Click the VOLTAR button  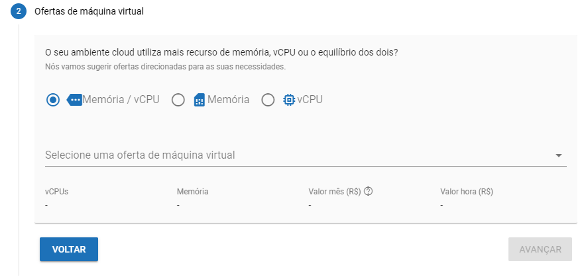(69, 249)
